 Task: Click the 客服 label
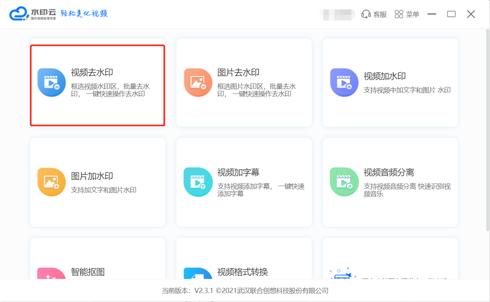tap(380, 15)
